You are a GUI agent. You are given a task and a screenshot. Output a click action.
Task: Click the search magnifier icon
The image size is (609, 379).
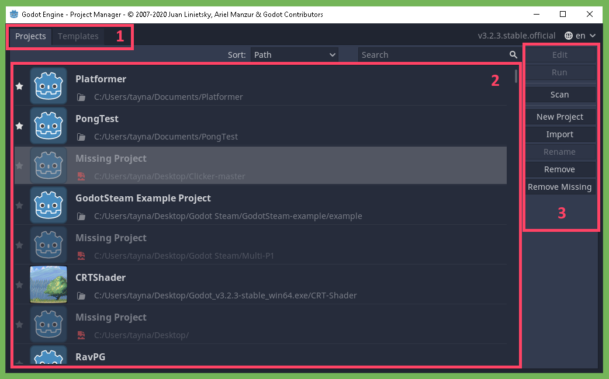click(x=514, y=55)
